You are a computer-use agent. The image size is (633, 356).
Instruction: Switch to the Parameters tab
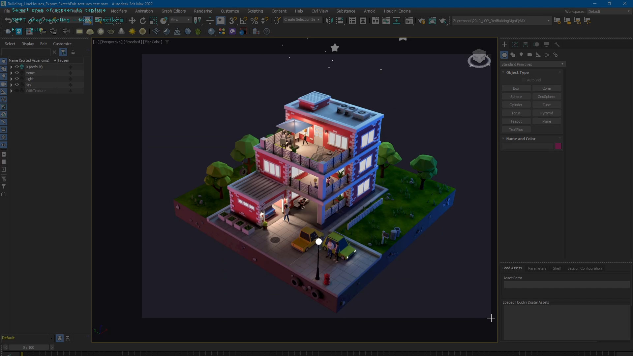[537, 268]
